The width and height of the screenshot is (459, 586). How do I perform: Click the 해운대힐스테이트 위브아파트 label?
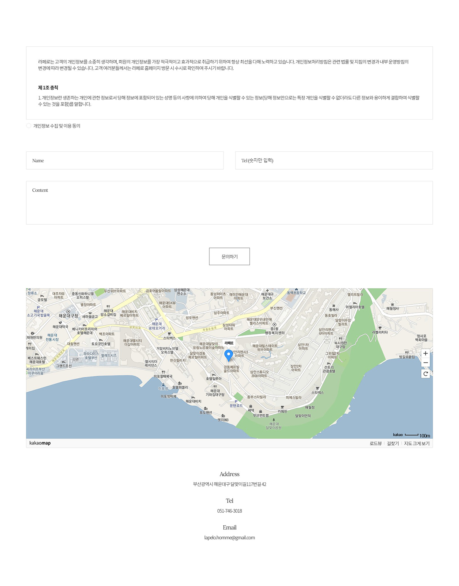click(x=265, y=348)
